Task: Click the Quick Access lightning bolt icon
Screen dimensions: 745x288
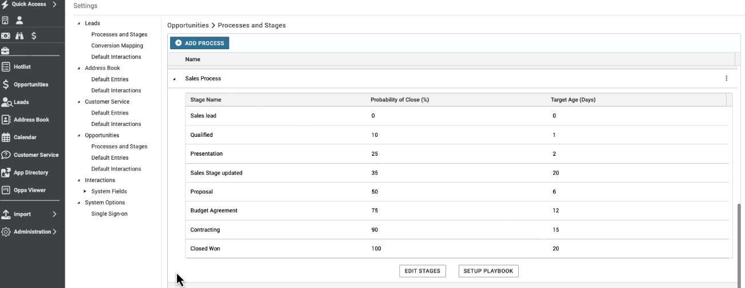Action: pyautogui.click(x=5, y=5)
